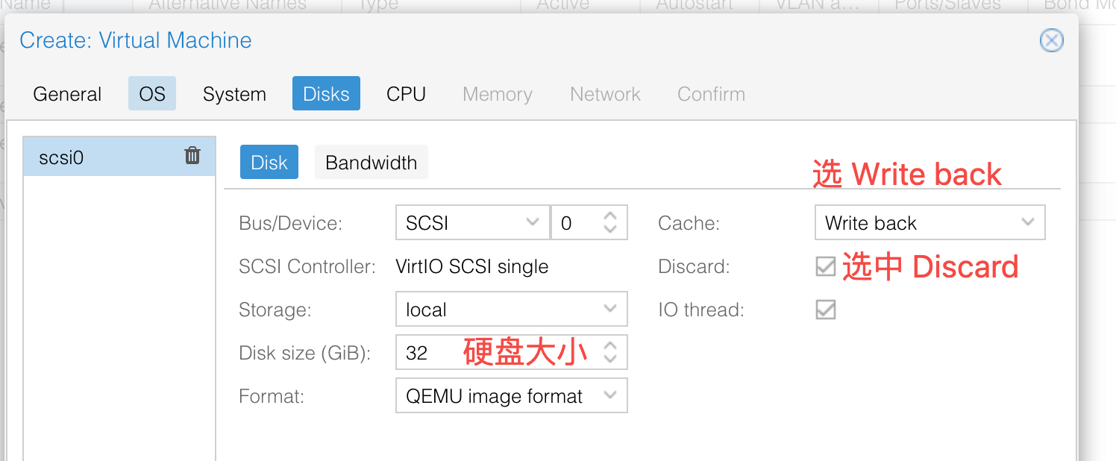Switch to the General tab

point(67,94)
